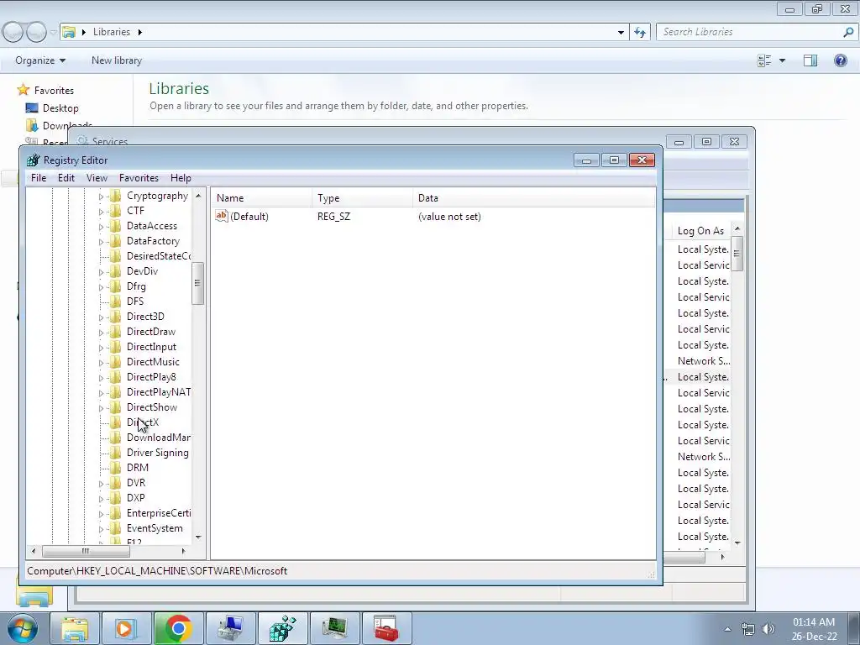Screen dimensions: 860x645
Task: Click the Libraries help icon
Action: [x=840, y=60]
